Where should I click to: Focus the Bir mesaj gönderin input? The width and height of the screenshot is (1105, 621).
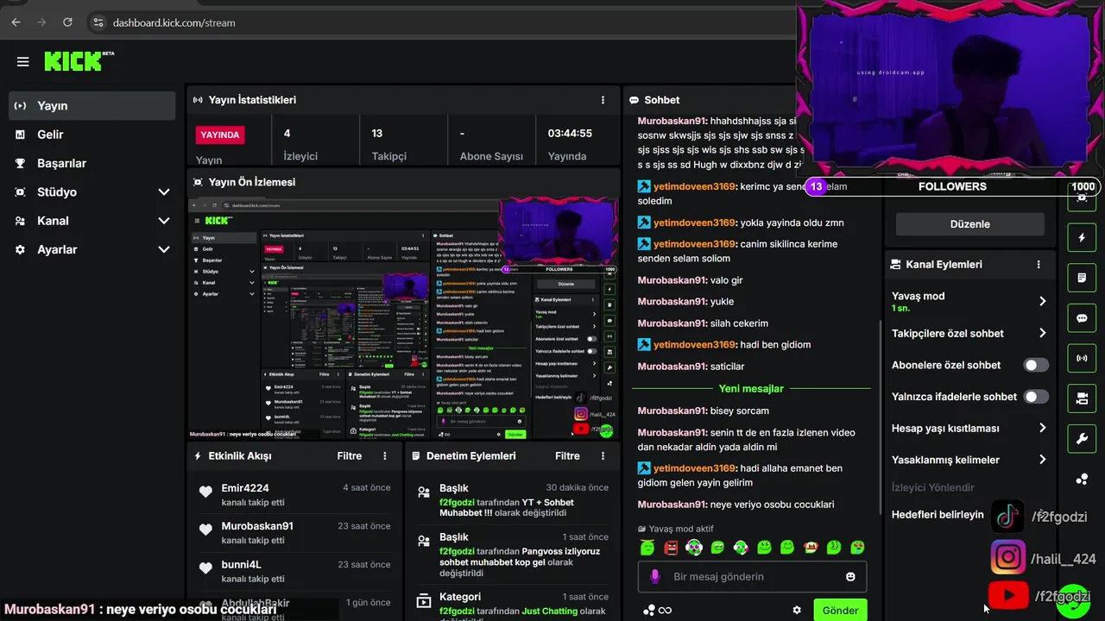point(751,576)
